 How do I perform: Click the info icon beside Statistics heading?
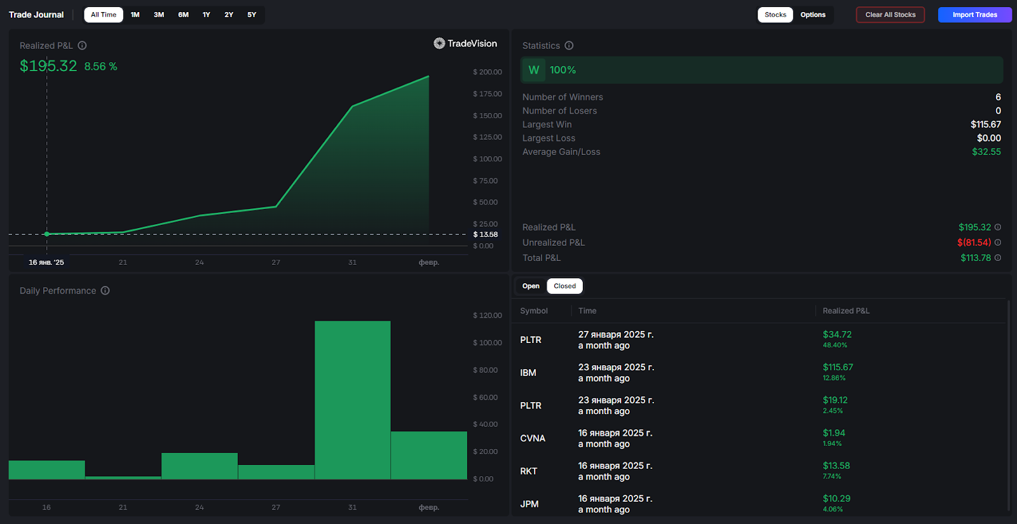point(569,46)
